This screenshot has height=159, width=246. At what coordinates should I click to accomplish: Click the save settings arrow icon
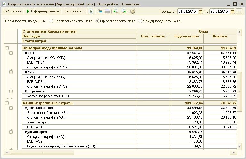click(124, 11)
